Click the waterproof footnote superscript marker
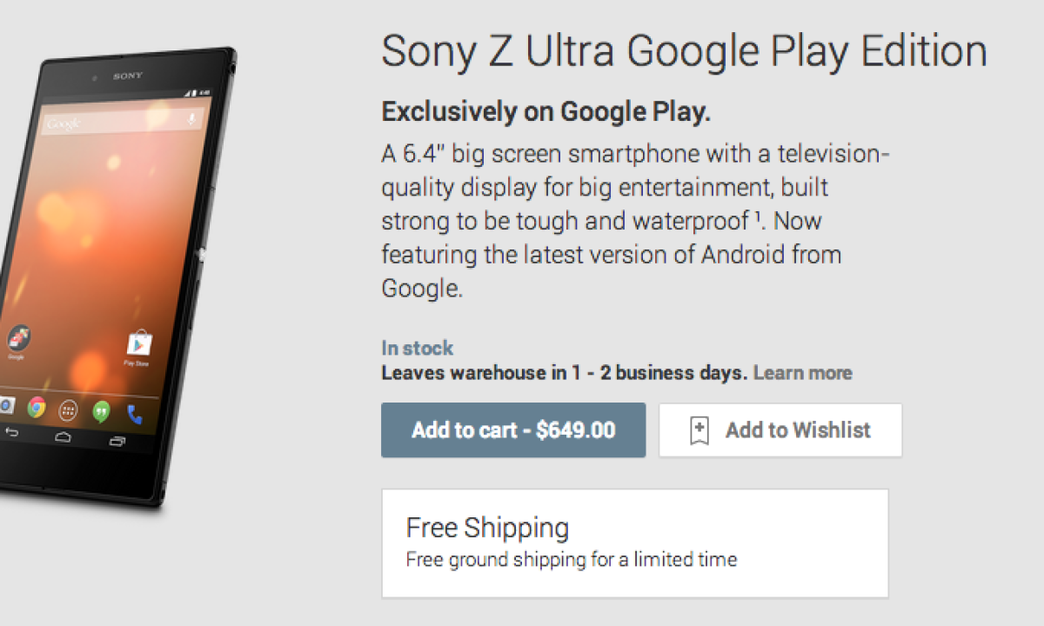1044x626 pixels. point(760,216)
